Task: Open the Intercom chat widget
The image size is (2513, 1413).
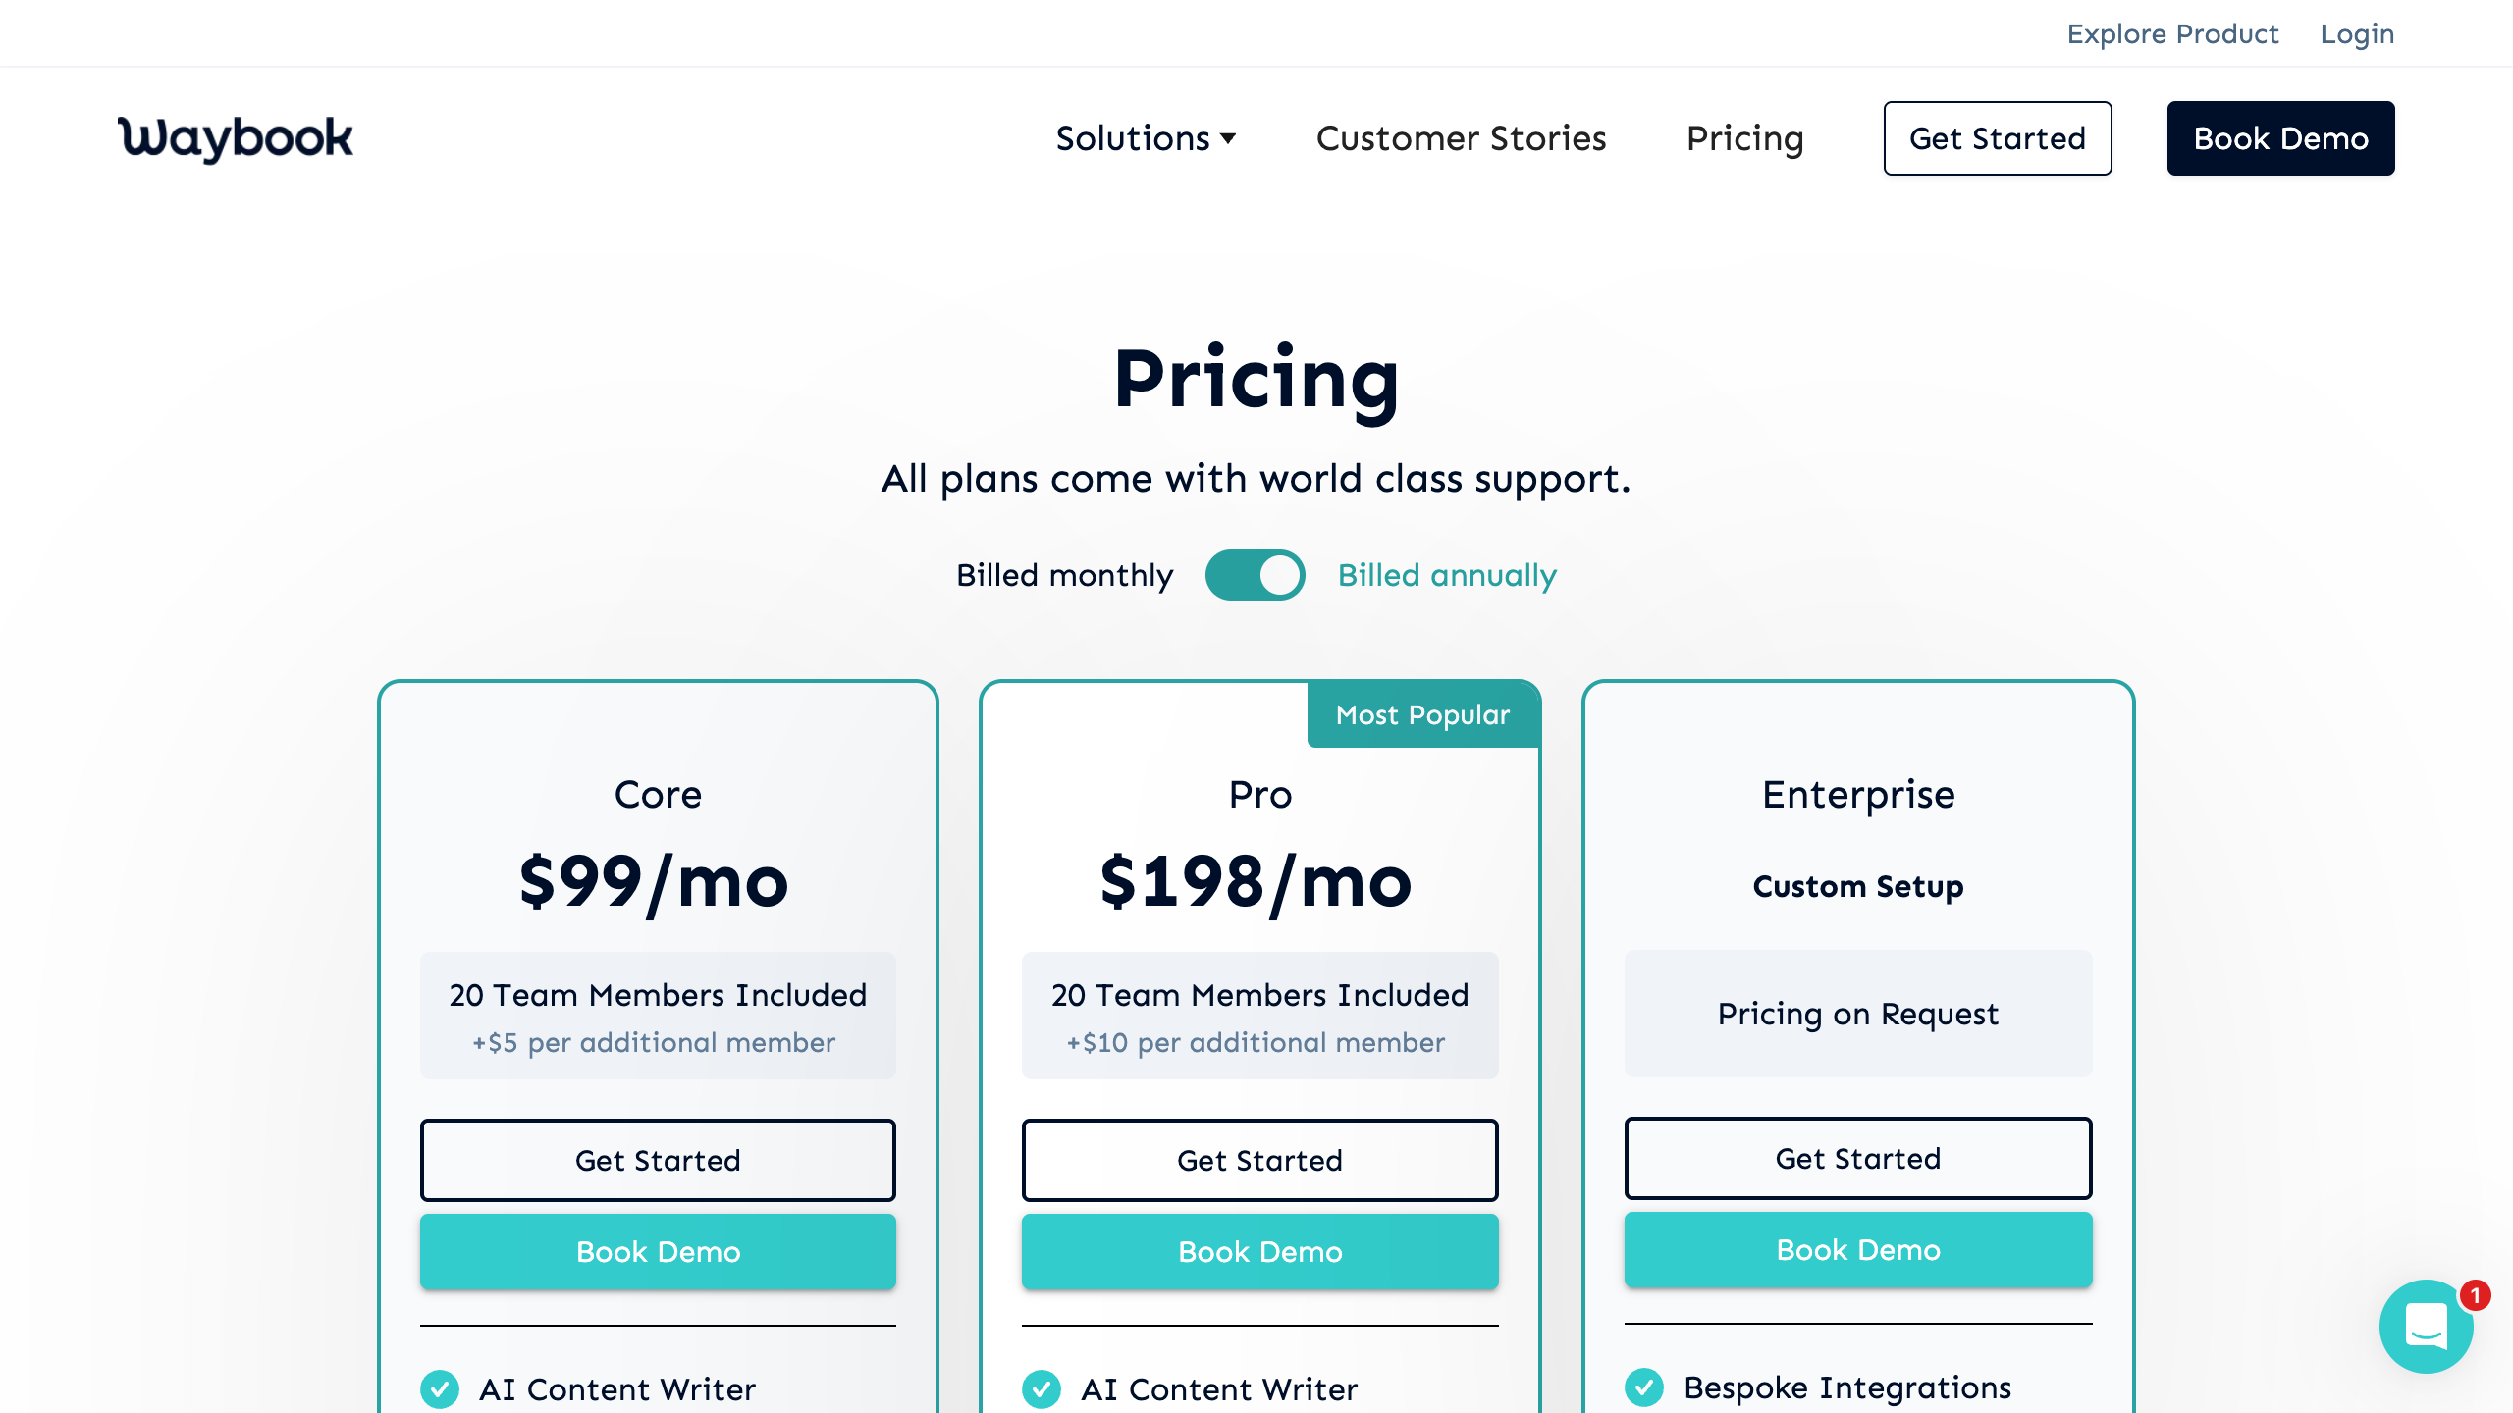Action: [x=2426, y=1326]
